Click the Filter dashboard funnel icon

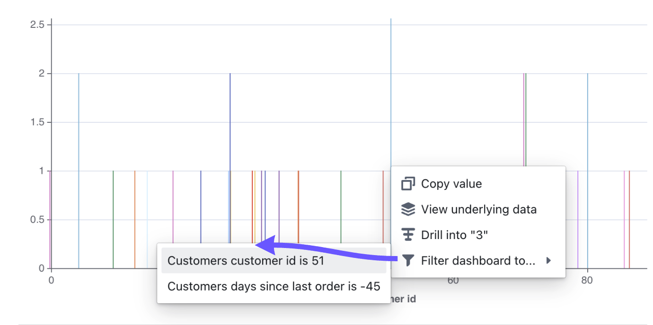tap(408, 260)
